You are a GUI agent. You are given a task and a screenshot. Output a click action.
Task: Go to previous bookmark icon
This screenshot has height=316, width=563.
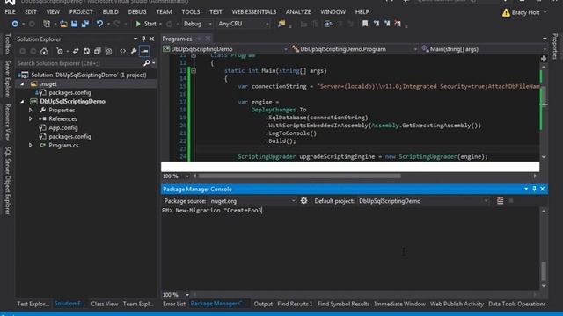coord(376,24)
